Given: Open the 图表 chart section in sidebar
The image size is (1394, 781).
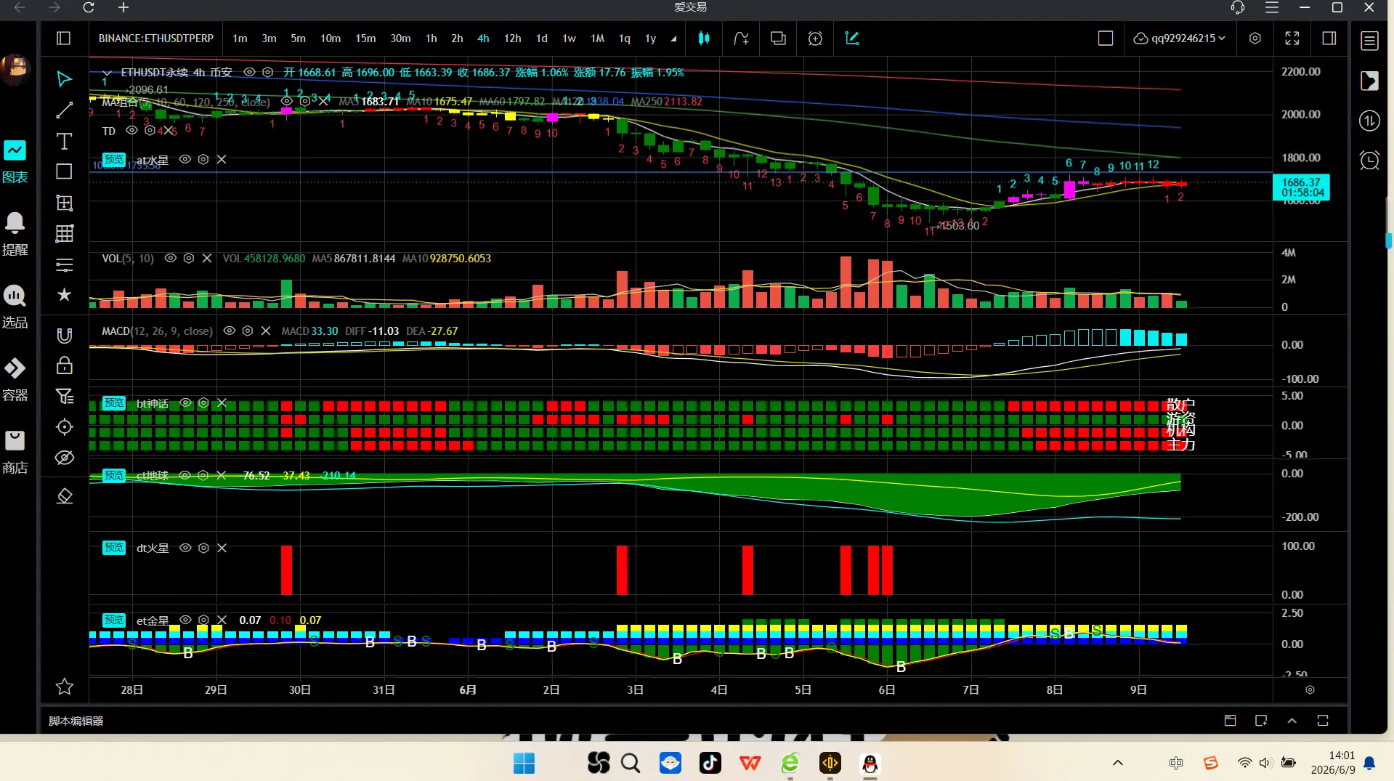Looking at the screenshot, I should pos(15,162).
